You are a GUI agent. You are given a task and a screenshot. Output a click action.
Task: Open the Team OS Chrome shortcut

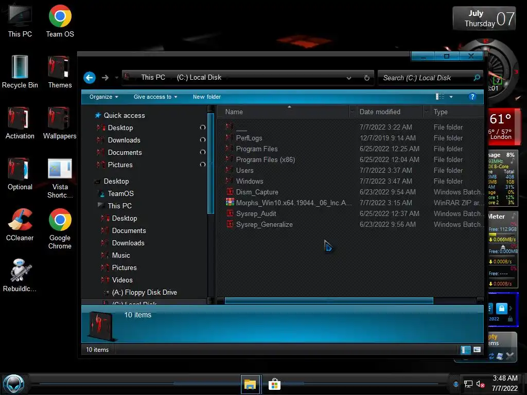(x=60, y=21)
